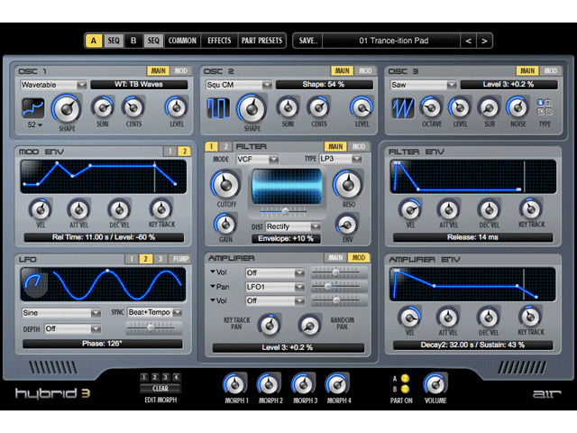
Task: Click the Mod Env KEY TRACK knob
Action: pyautogui.click(x=161, y=209)
